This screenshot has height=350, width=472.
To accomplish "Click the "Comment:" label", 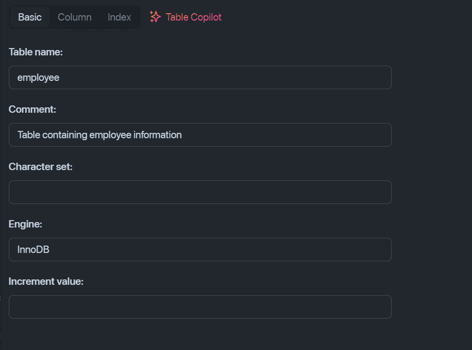I will [x=32, y=109].
